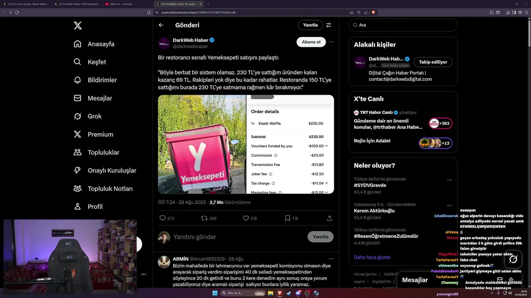
Task: Click the new message icon in Mesajlar drawer
Action: (x=500, y=280)
